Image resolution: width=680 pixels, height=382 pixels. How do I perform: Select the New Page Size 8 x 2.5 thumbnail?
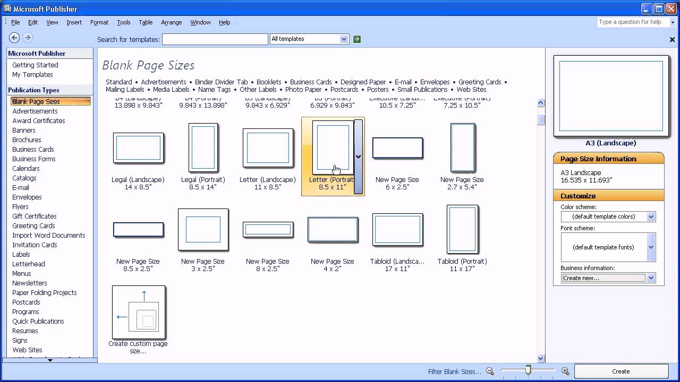coord(268,230)
